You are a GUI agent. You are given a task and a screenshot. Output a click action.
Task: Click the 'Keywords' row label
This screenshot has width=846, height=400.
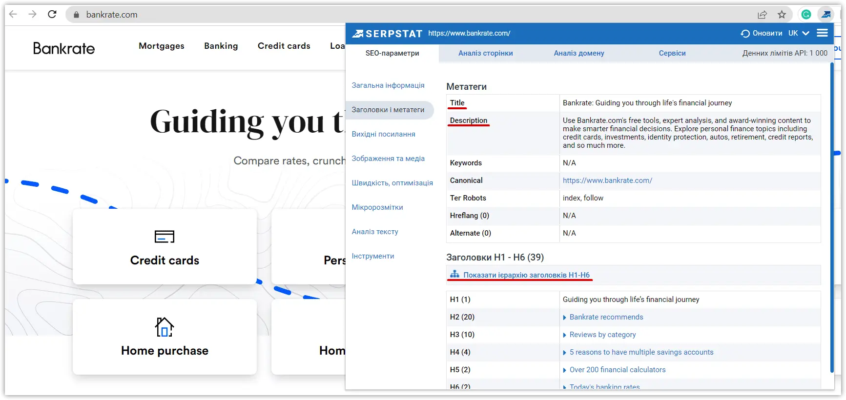(466, 163)
